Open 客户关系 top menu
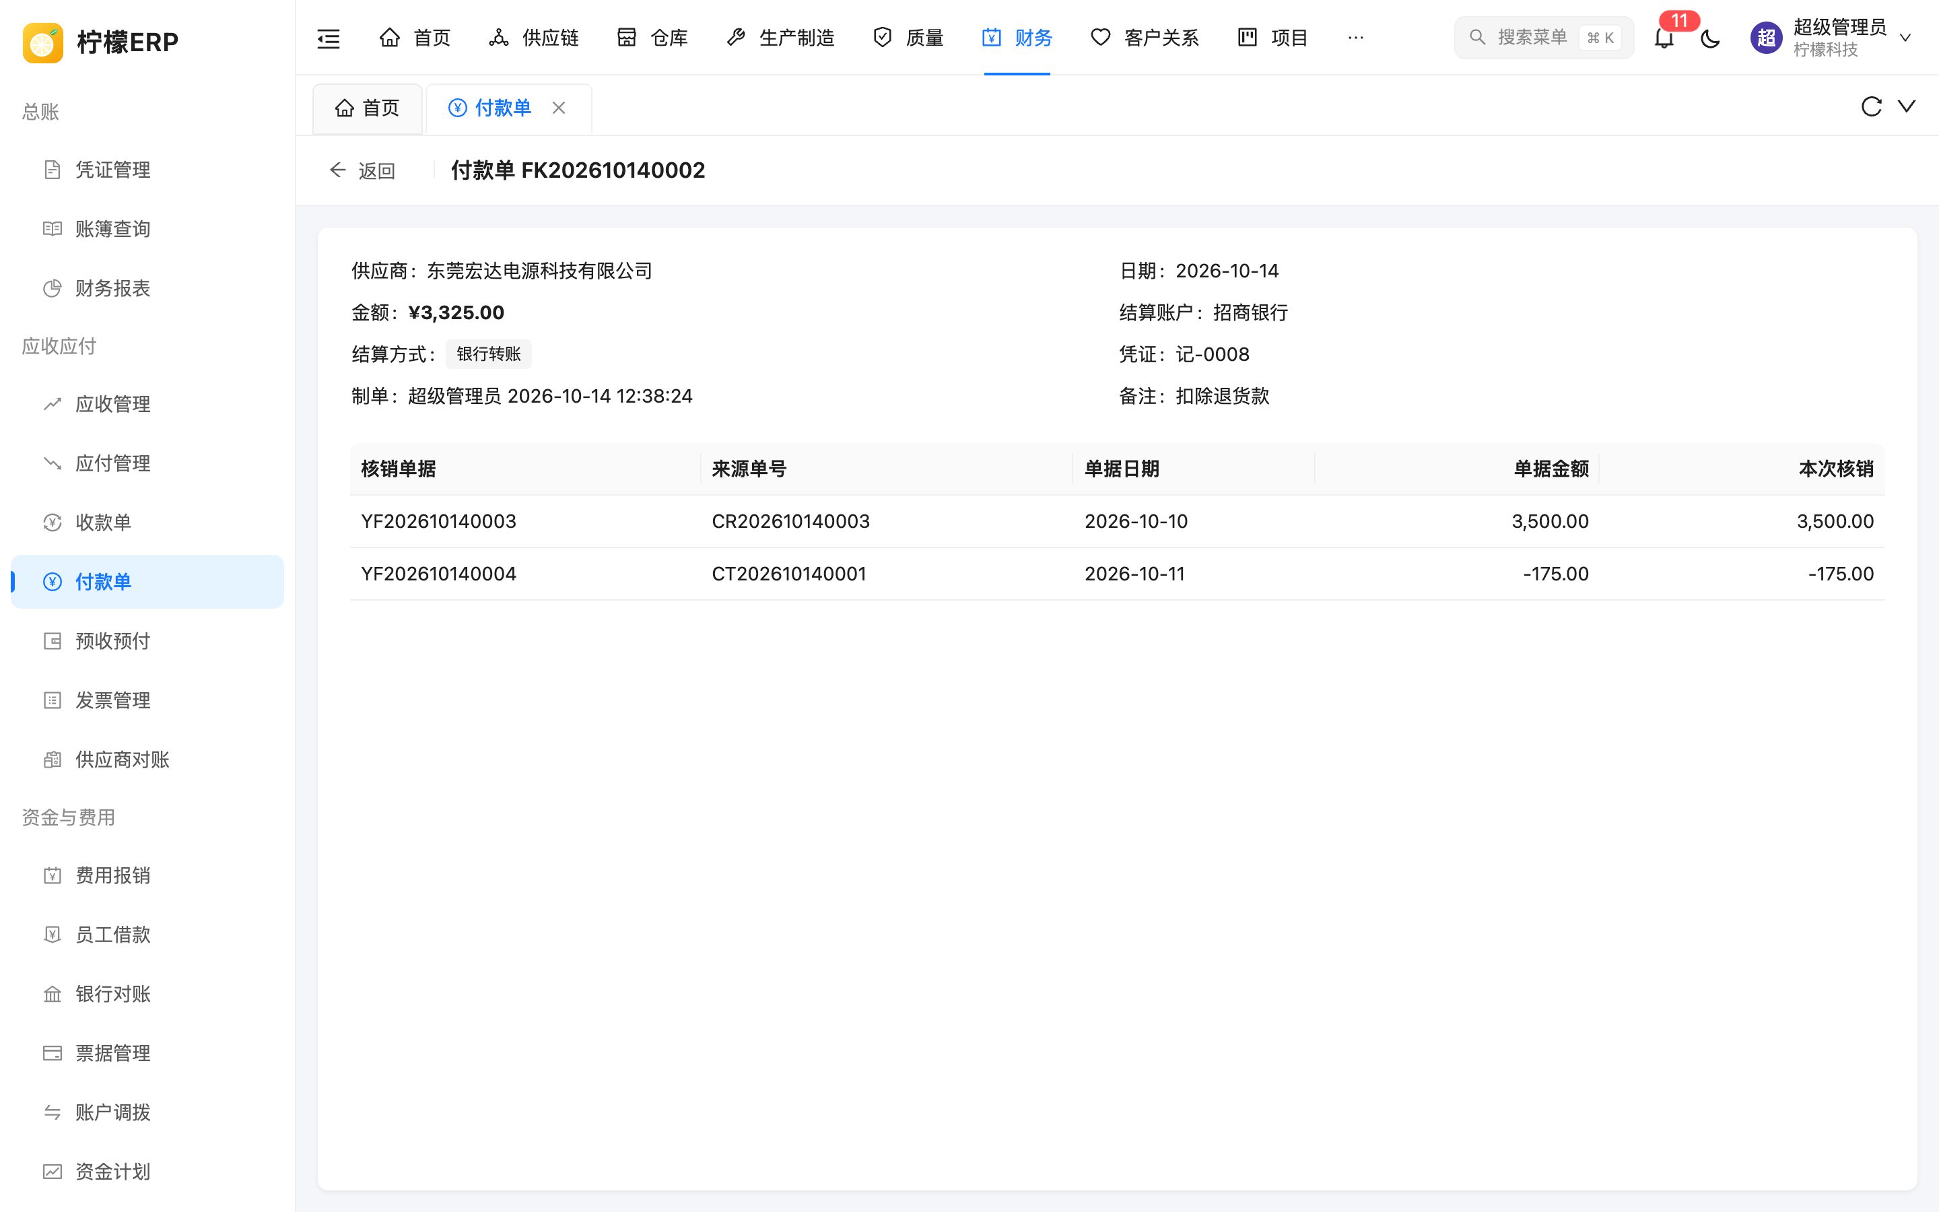Screen dimensions: 1939x1212 click(1144, 38)
